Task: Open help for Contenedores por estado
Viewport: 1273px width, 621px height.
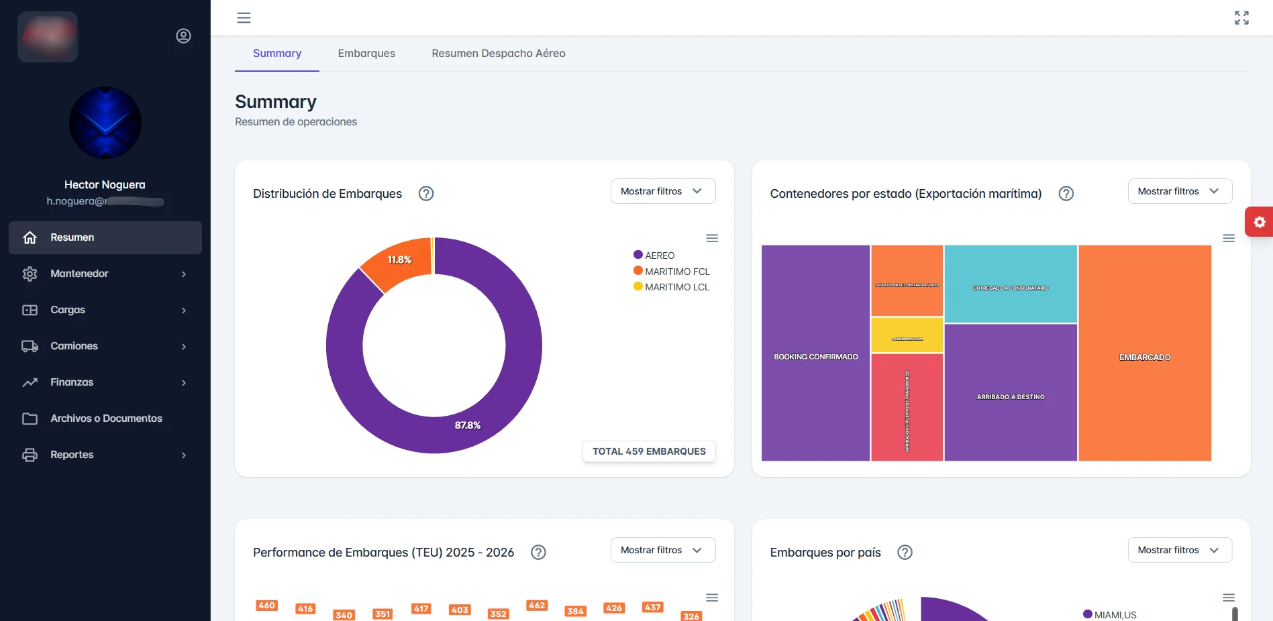Action: click(1066, 194)
